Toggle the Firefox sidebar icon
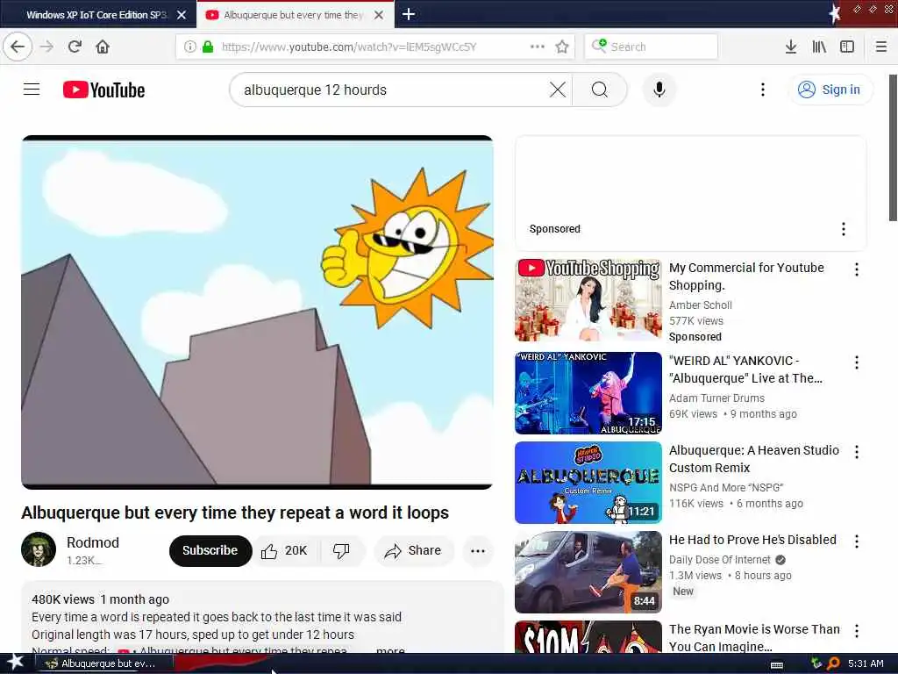Screen dimensions: 898x674 pyautogui.click(x=847, y=47)
